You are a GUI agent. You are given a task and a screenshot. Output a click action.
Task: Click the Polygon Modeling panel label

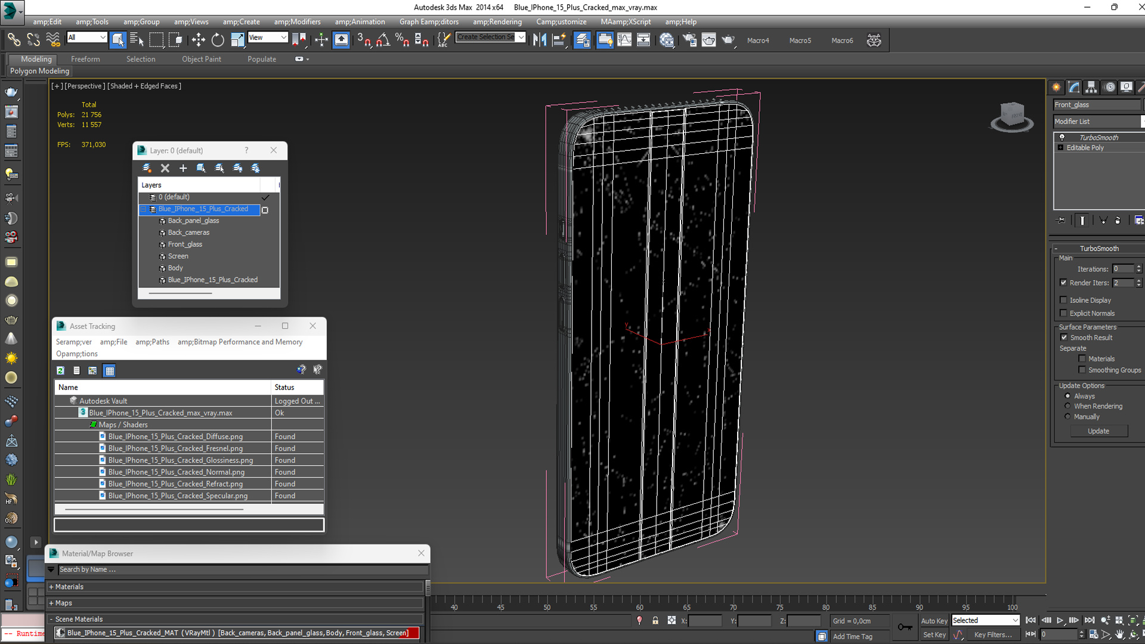click(x=39, y=71)
